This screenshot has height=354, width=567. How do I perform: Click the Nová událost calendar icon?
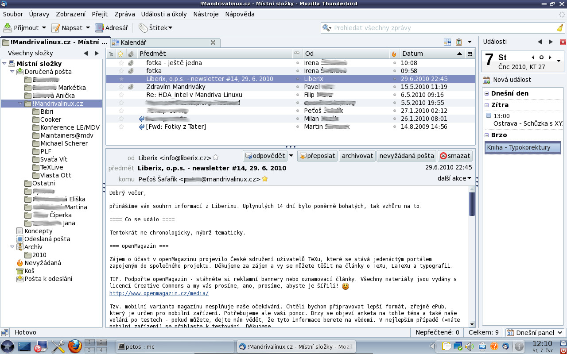[x=486, y=80]
